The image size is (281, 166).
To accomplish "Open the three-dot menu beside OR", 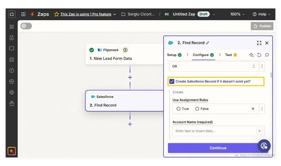I will (x=262, y=66).
